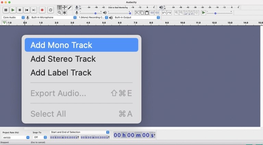Image resolution: width=263 pixels, height=145 pixels.
Task: Click the large audio position time display
Action: (134, 135)
